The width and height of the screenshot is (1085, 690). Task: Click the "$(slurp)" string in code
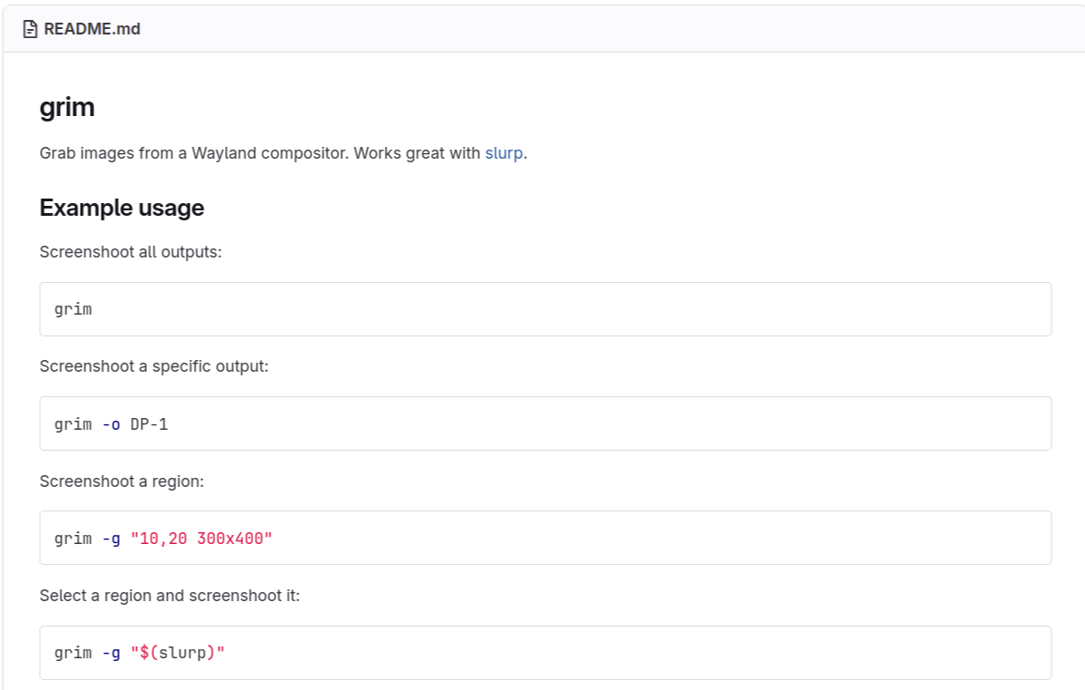click(x=177, y=653)
